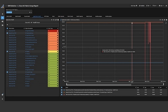The image size is (168, 112).
Task: Click the search field in Application Health table
Action: coord(34,25)
